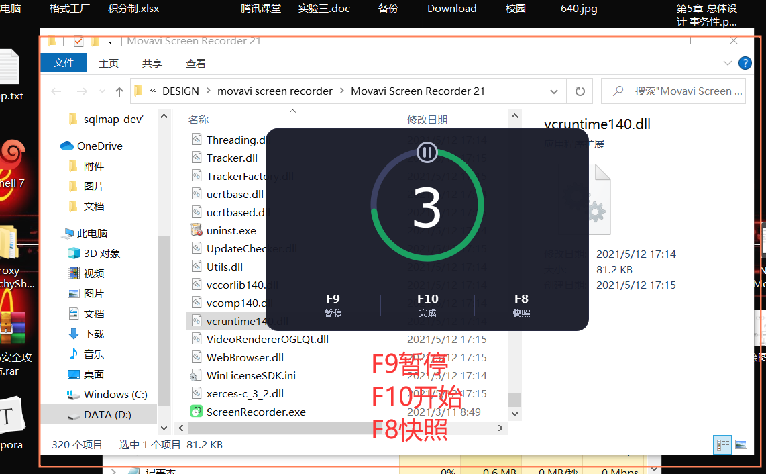The width and height of the screenshot is (766, 474).
Task: Click file list scroll up arrow
Action: (514, 116)
